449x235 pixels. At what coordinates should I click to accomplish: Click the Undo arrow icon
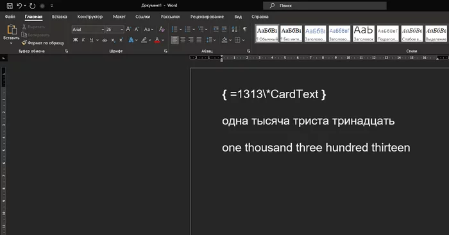pos(19,5)
